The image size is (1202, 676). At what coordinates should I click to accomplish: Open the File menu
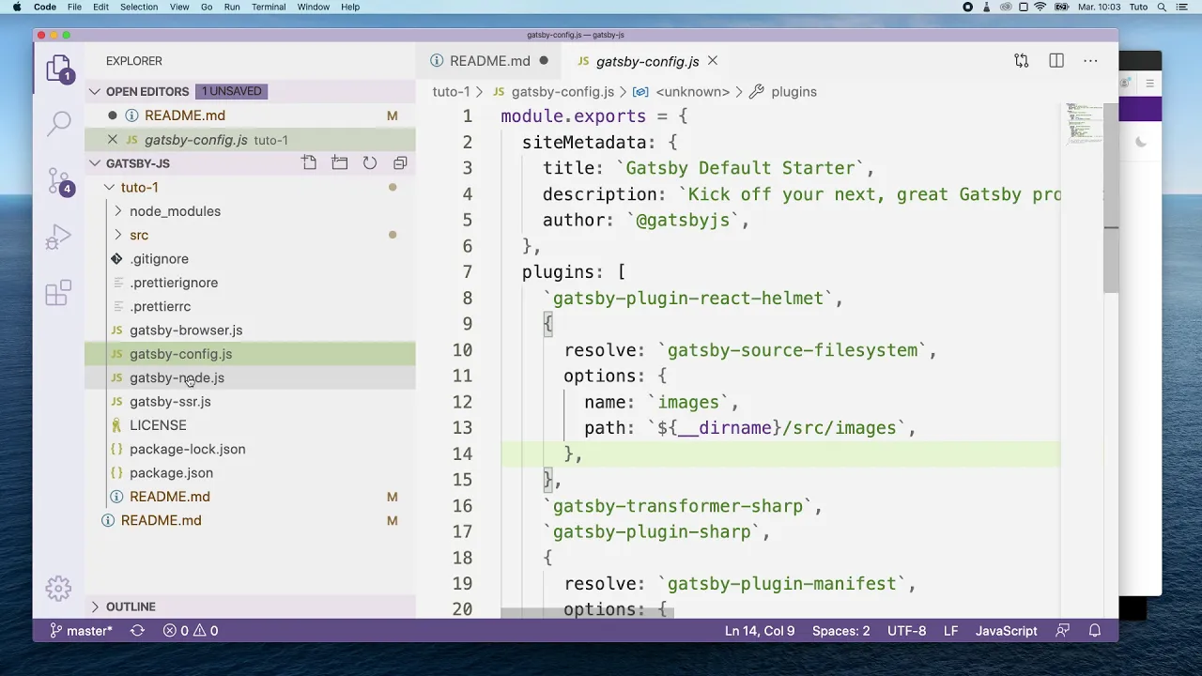tap(74, 7)
